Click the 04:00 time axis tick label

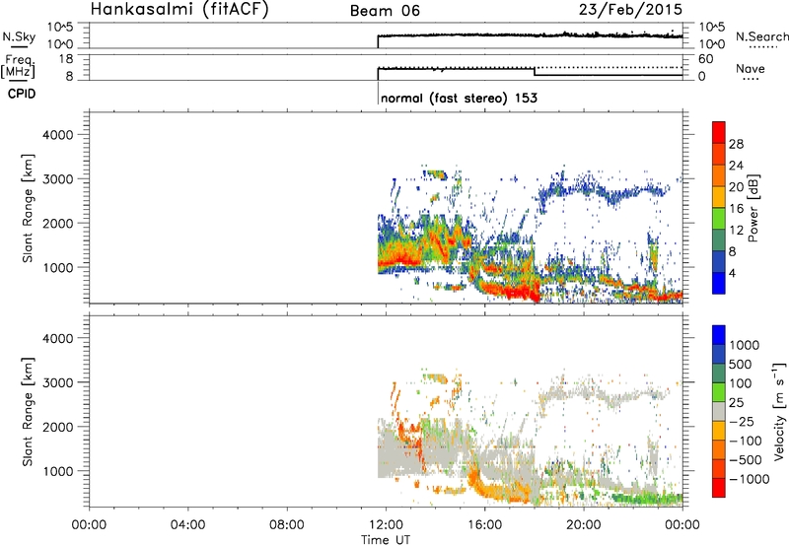188,525
